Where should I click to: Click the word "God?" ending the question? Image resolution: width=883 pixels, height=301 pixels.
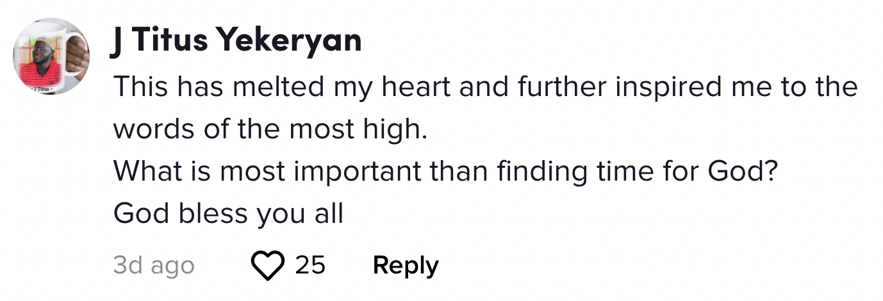pyautogui.click(x=742, y=172)
